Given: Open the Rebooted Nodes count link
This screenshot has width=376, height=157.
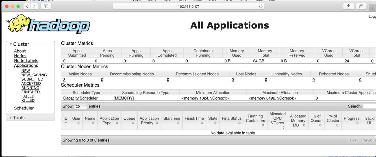Looking at the screenshot, I should 314,80.
